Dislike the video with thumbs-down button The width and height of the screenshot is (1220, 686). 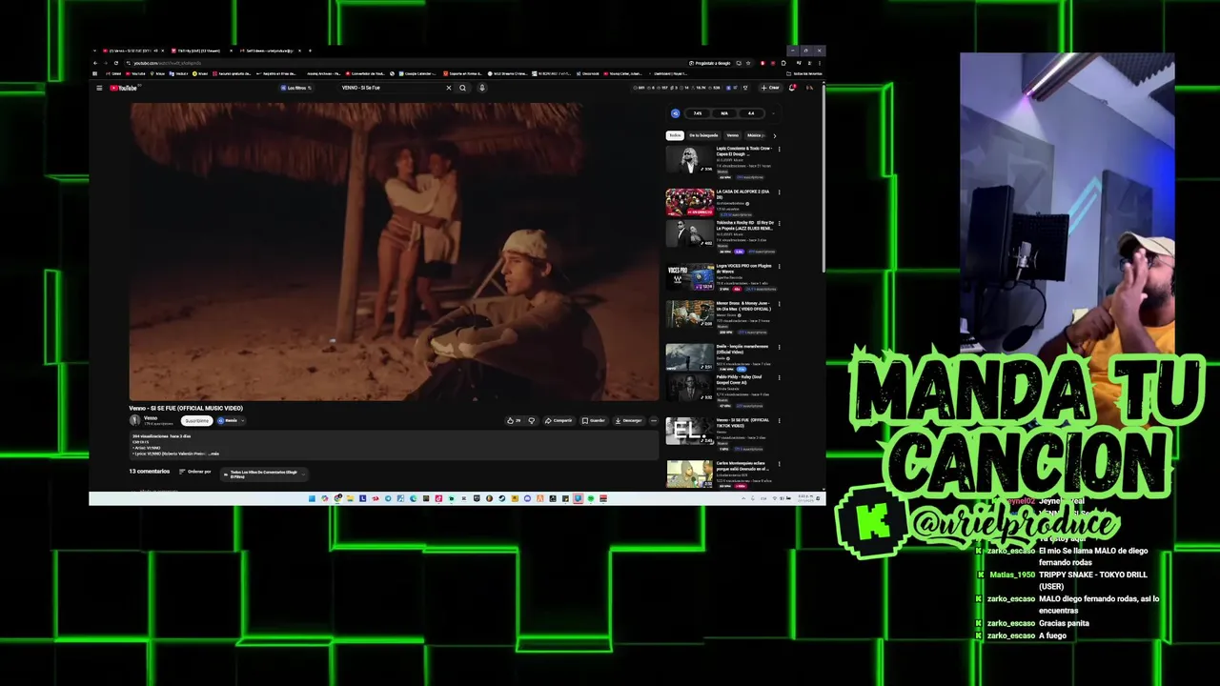pyautogui.click(x=532, y=420)
